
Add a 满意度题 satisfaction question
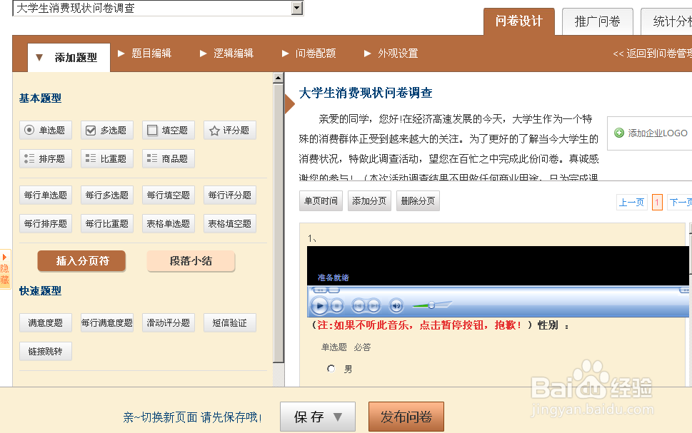tap(45, 322)
